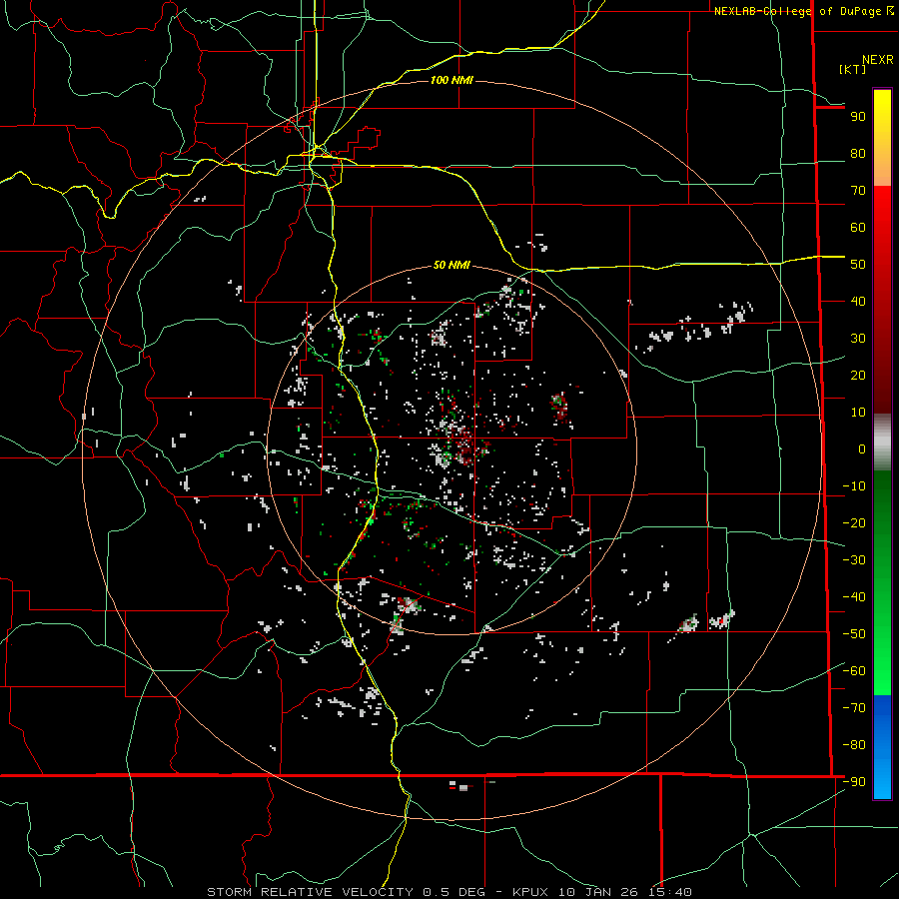Select the 10 value on the velocity scale
Image resolution: width=899 pixels, height=899 pixels.
pyautogui.click(x=858, y=413)
